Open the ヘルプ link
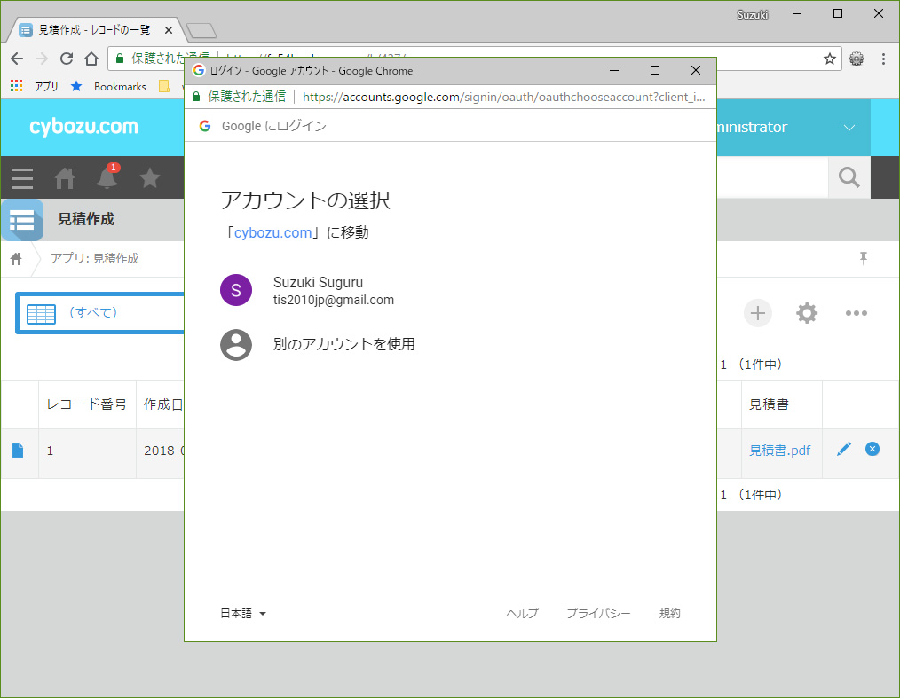Viewport: 900px width, 698px height. 522,613
